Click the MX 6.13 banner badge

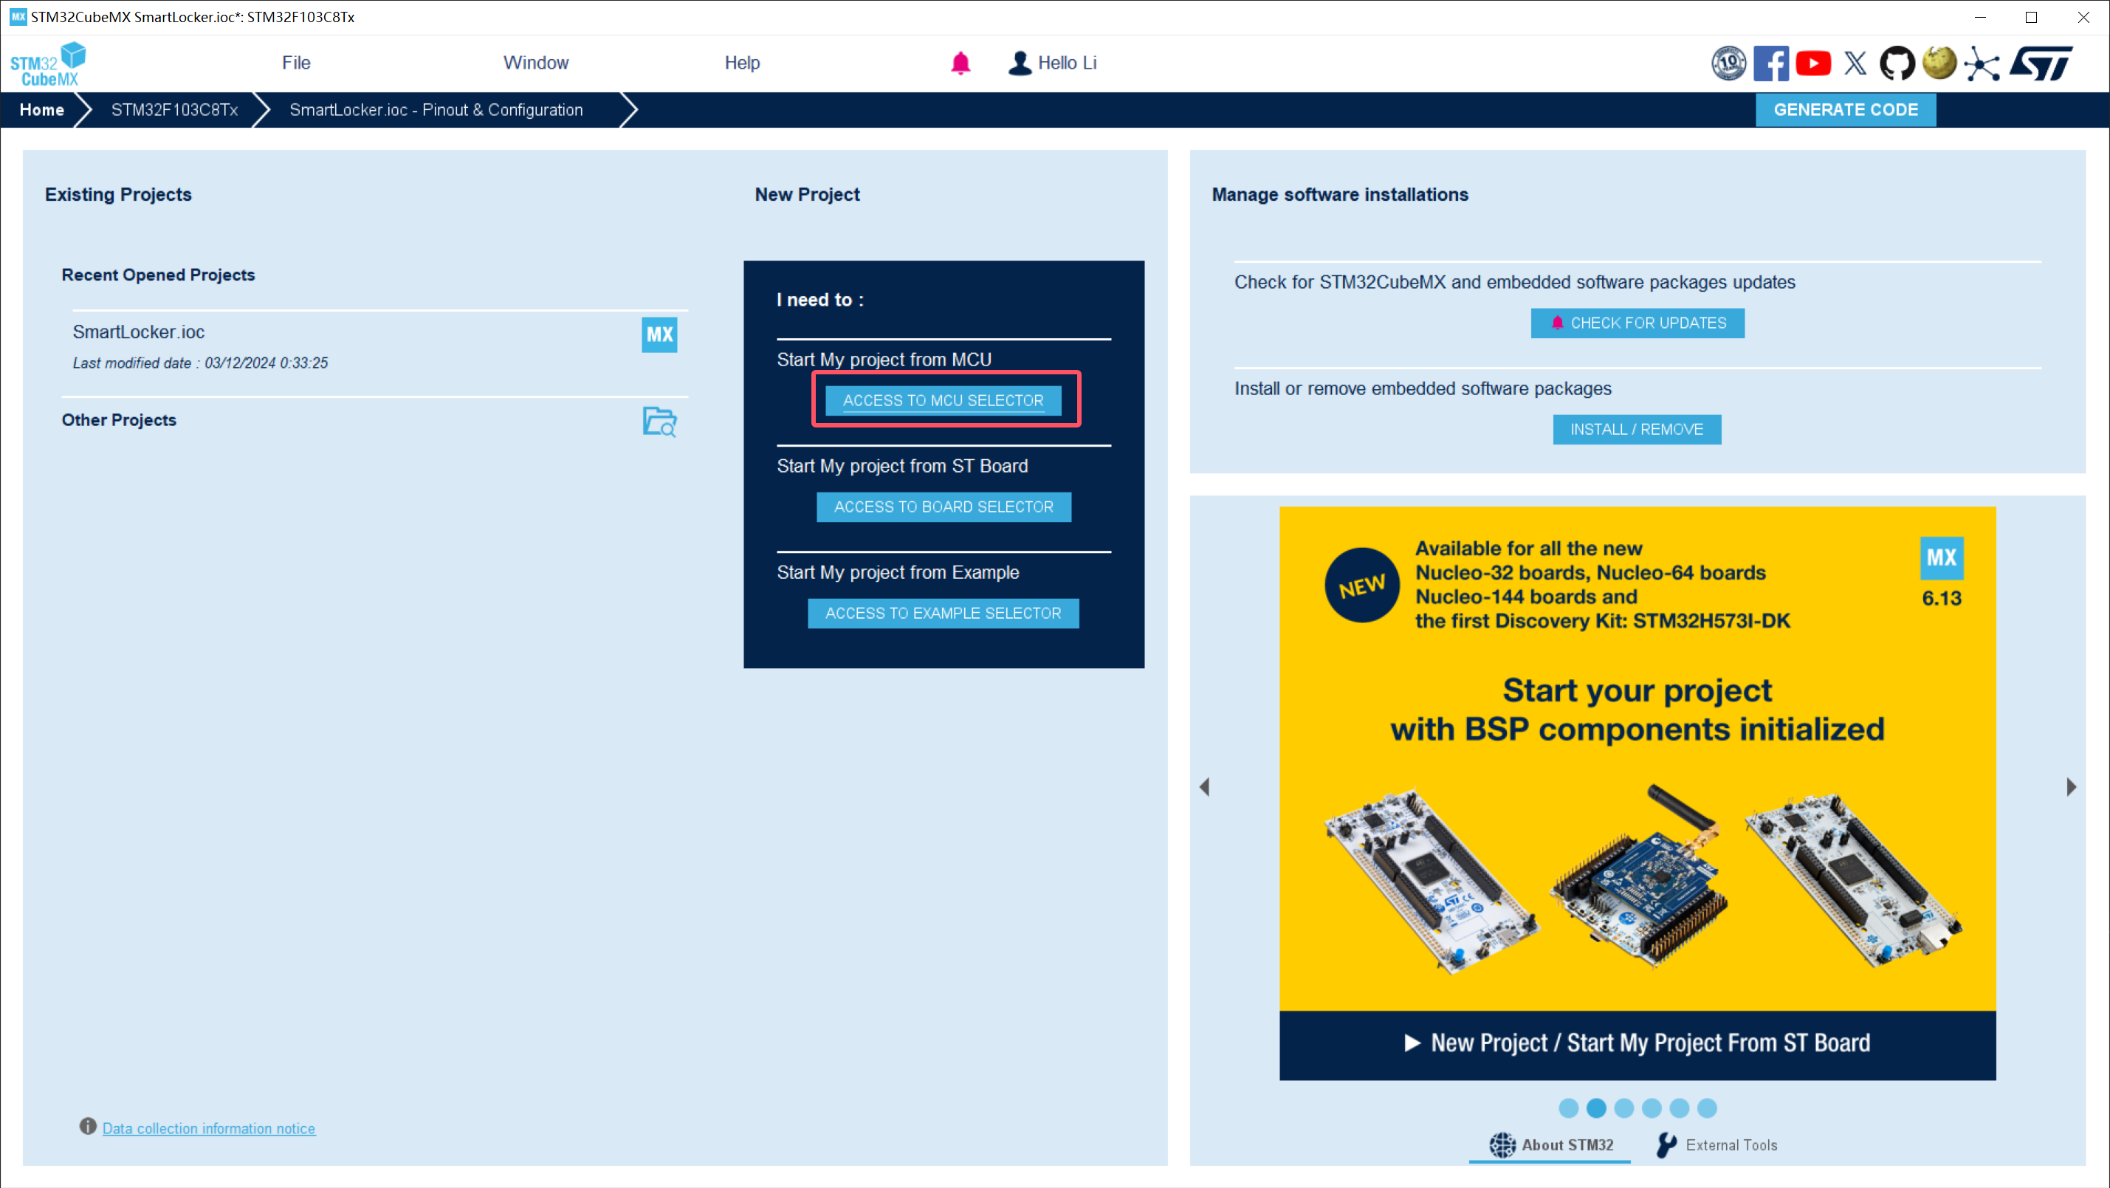[x=1941, y=572]
